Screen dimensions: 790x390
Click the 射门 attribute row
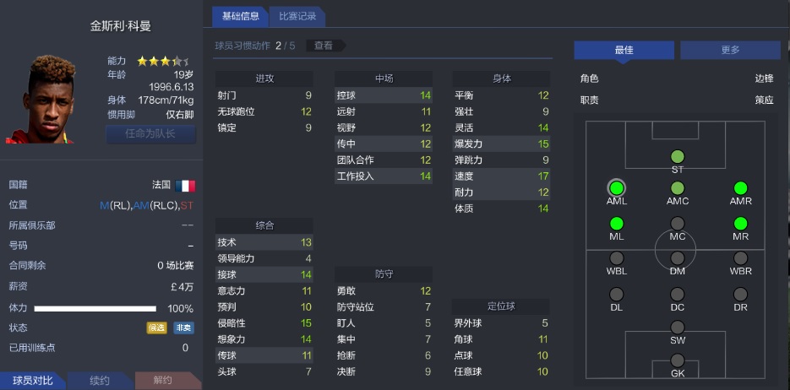[264, 95]
